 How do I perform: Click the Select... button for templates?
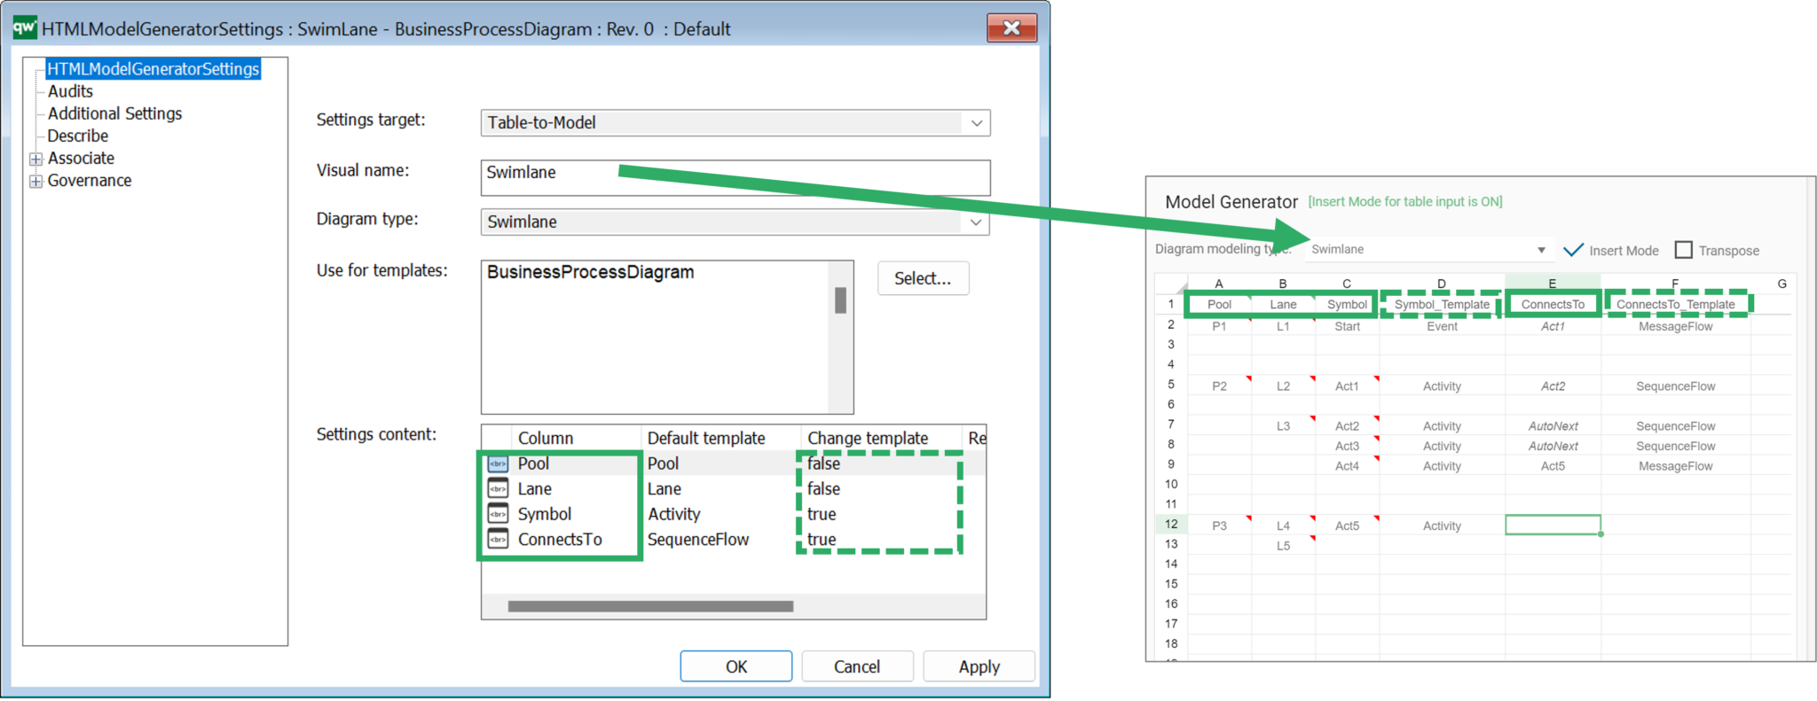tap(923, 278)
